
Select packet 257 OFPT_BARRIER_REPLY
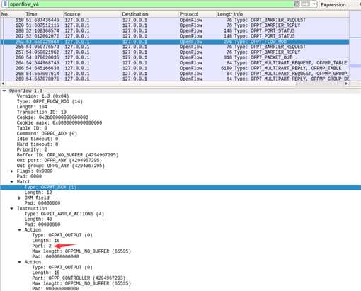pos(175,52)
